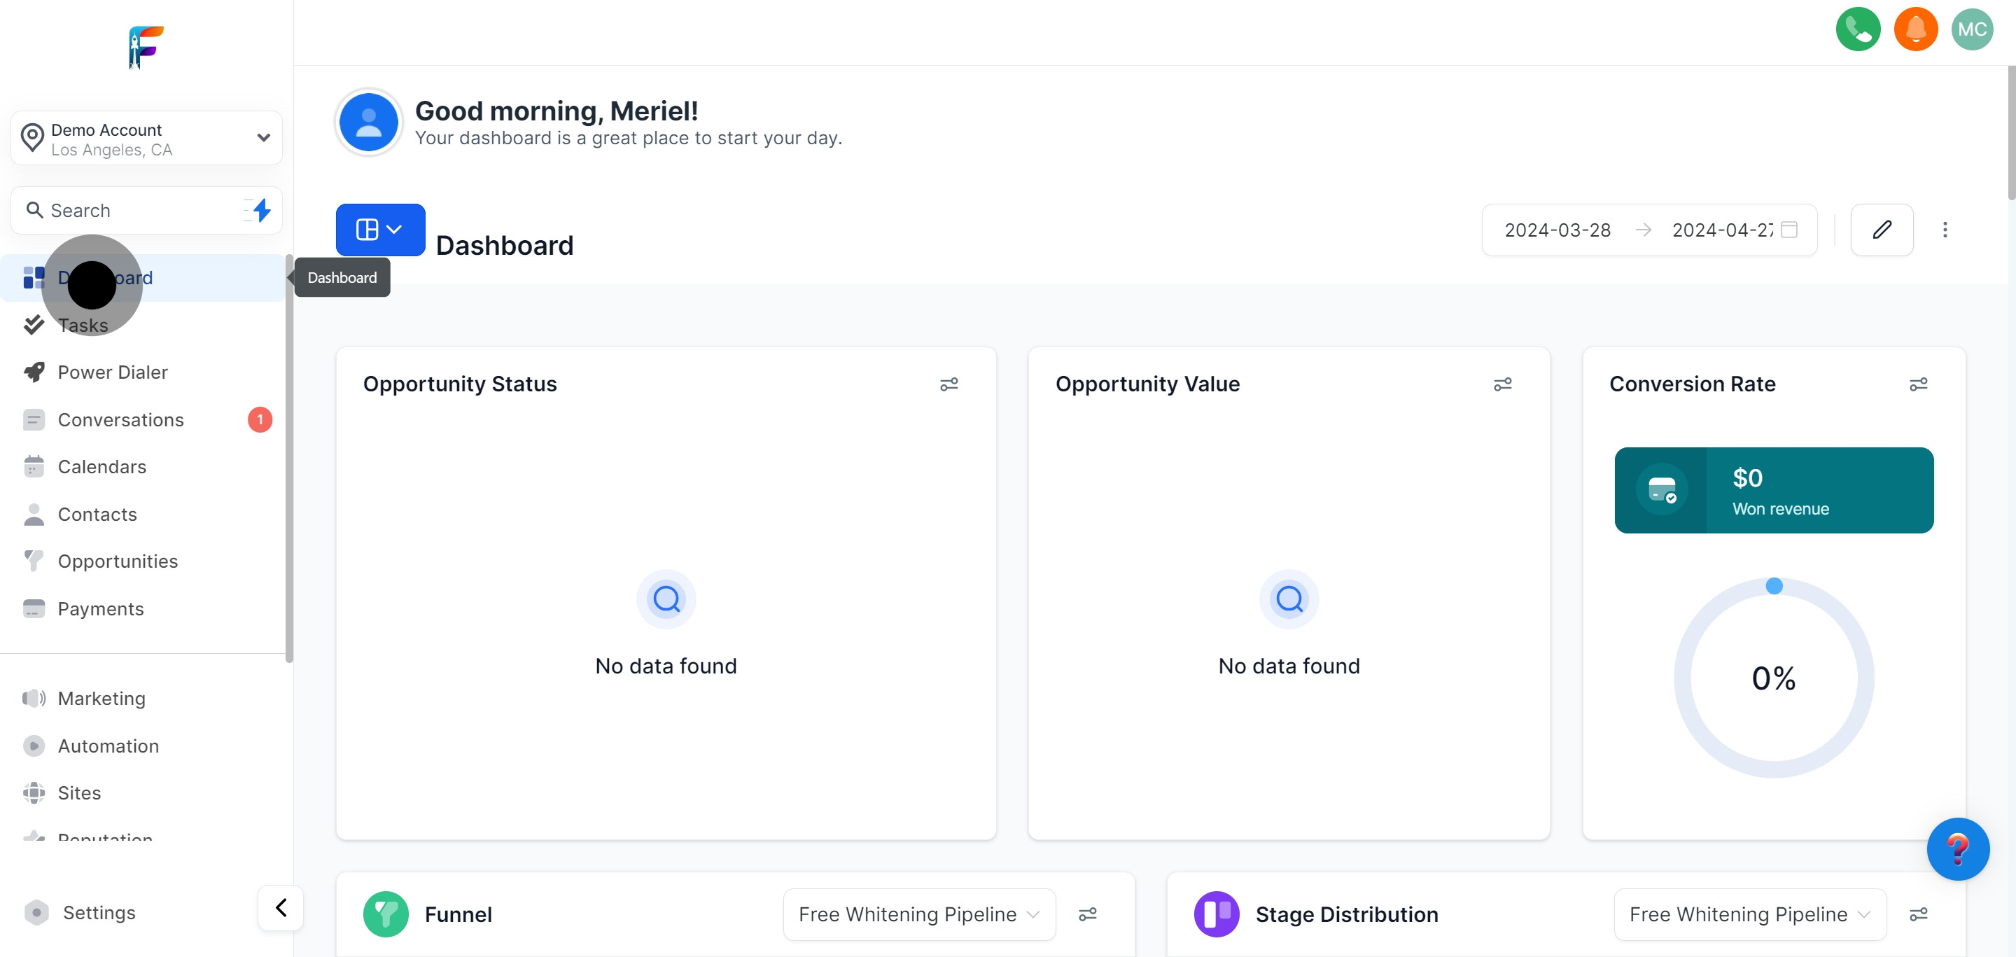The height and width of the screenshot is (957, 2016).
Task: Open the blue dashboard layout dropdown
Action: click(x=380, y=230)
